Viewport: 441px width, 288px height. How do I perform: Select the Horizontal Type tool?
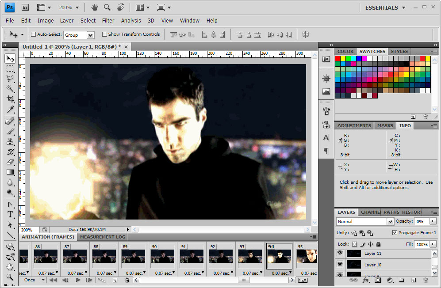coord(10,214)
